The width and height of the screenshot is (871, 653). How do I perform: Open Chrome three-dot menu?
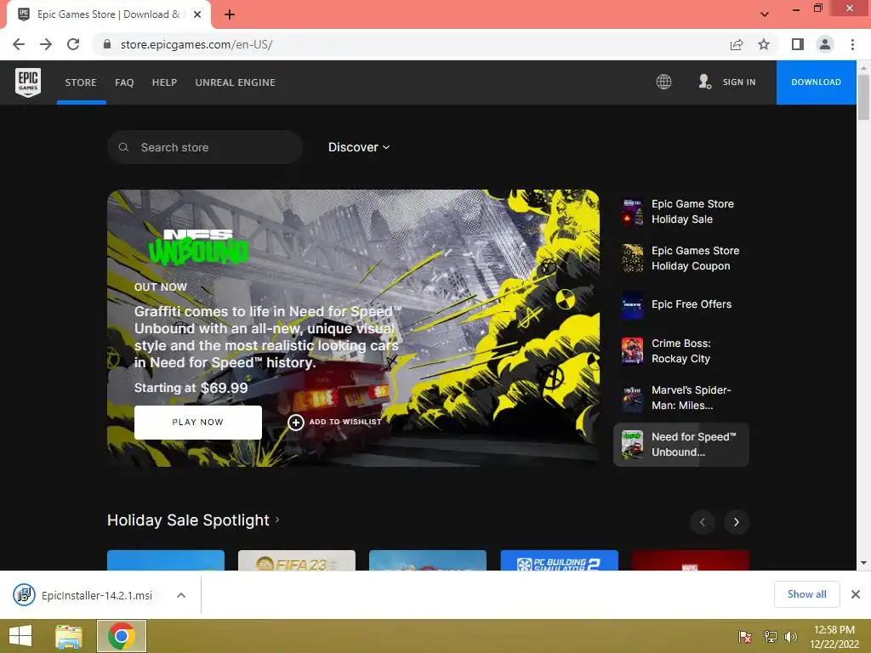[x=852, y=44]
